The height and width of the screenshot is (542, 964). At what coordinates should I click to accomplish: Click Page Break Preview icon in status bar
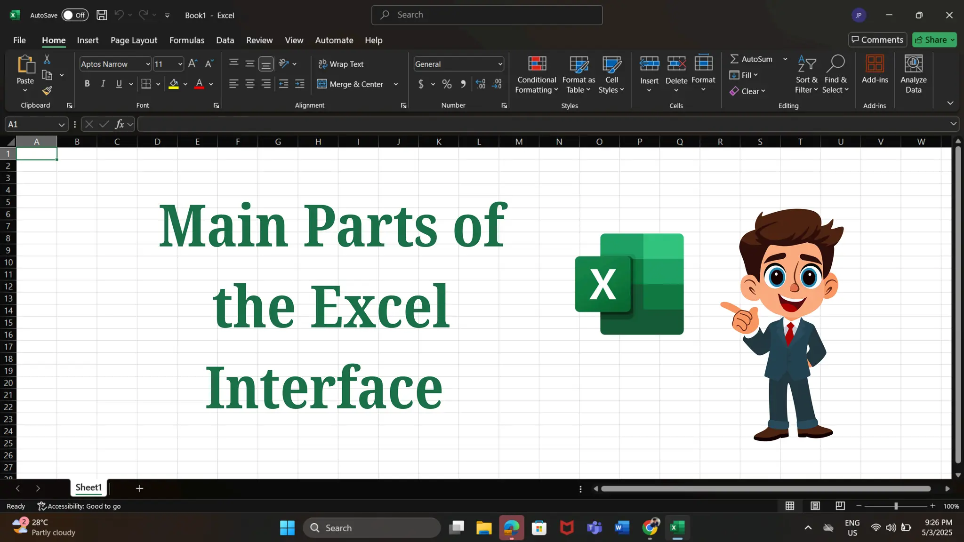pyautogui.click(x=840, y=506)
